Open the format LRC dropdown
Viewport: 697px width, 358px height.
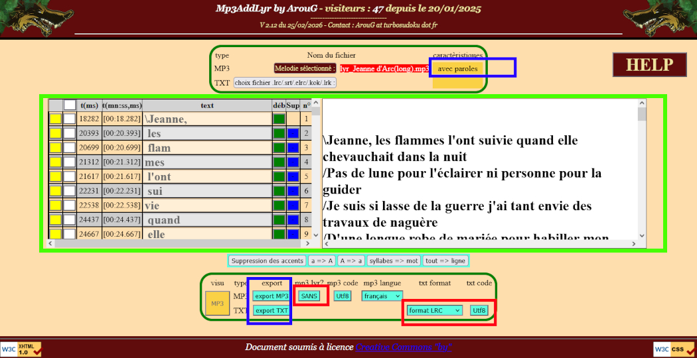(x=435, y=310)
